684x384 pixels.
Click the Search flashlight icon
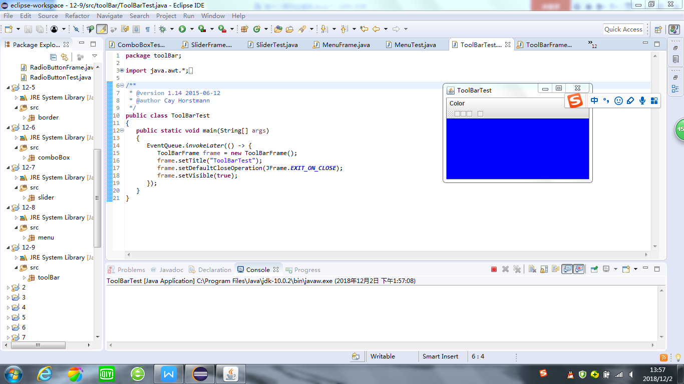click(x=302, y=29)
